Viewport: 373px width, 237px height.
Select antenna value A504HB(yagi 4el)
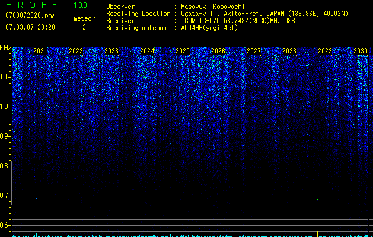tap(209, 28)
